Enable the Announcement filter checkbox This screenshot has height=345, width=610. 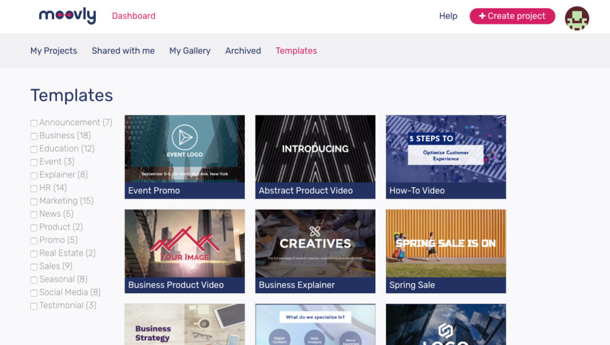click(34, 123)
